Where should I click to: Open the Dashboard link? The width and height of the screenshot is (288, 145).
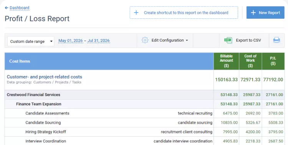coord(20,8)
